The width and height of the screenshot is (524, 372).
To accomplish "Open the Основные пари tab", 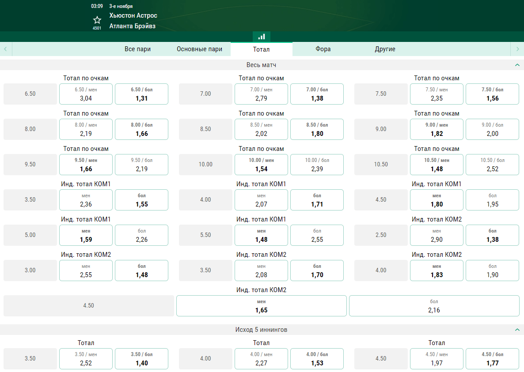I will (199, 49).
